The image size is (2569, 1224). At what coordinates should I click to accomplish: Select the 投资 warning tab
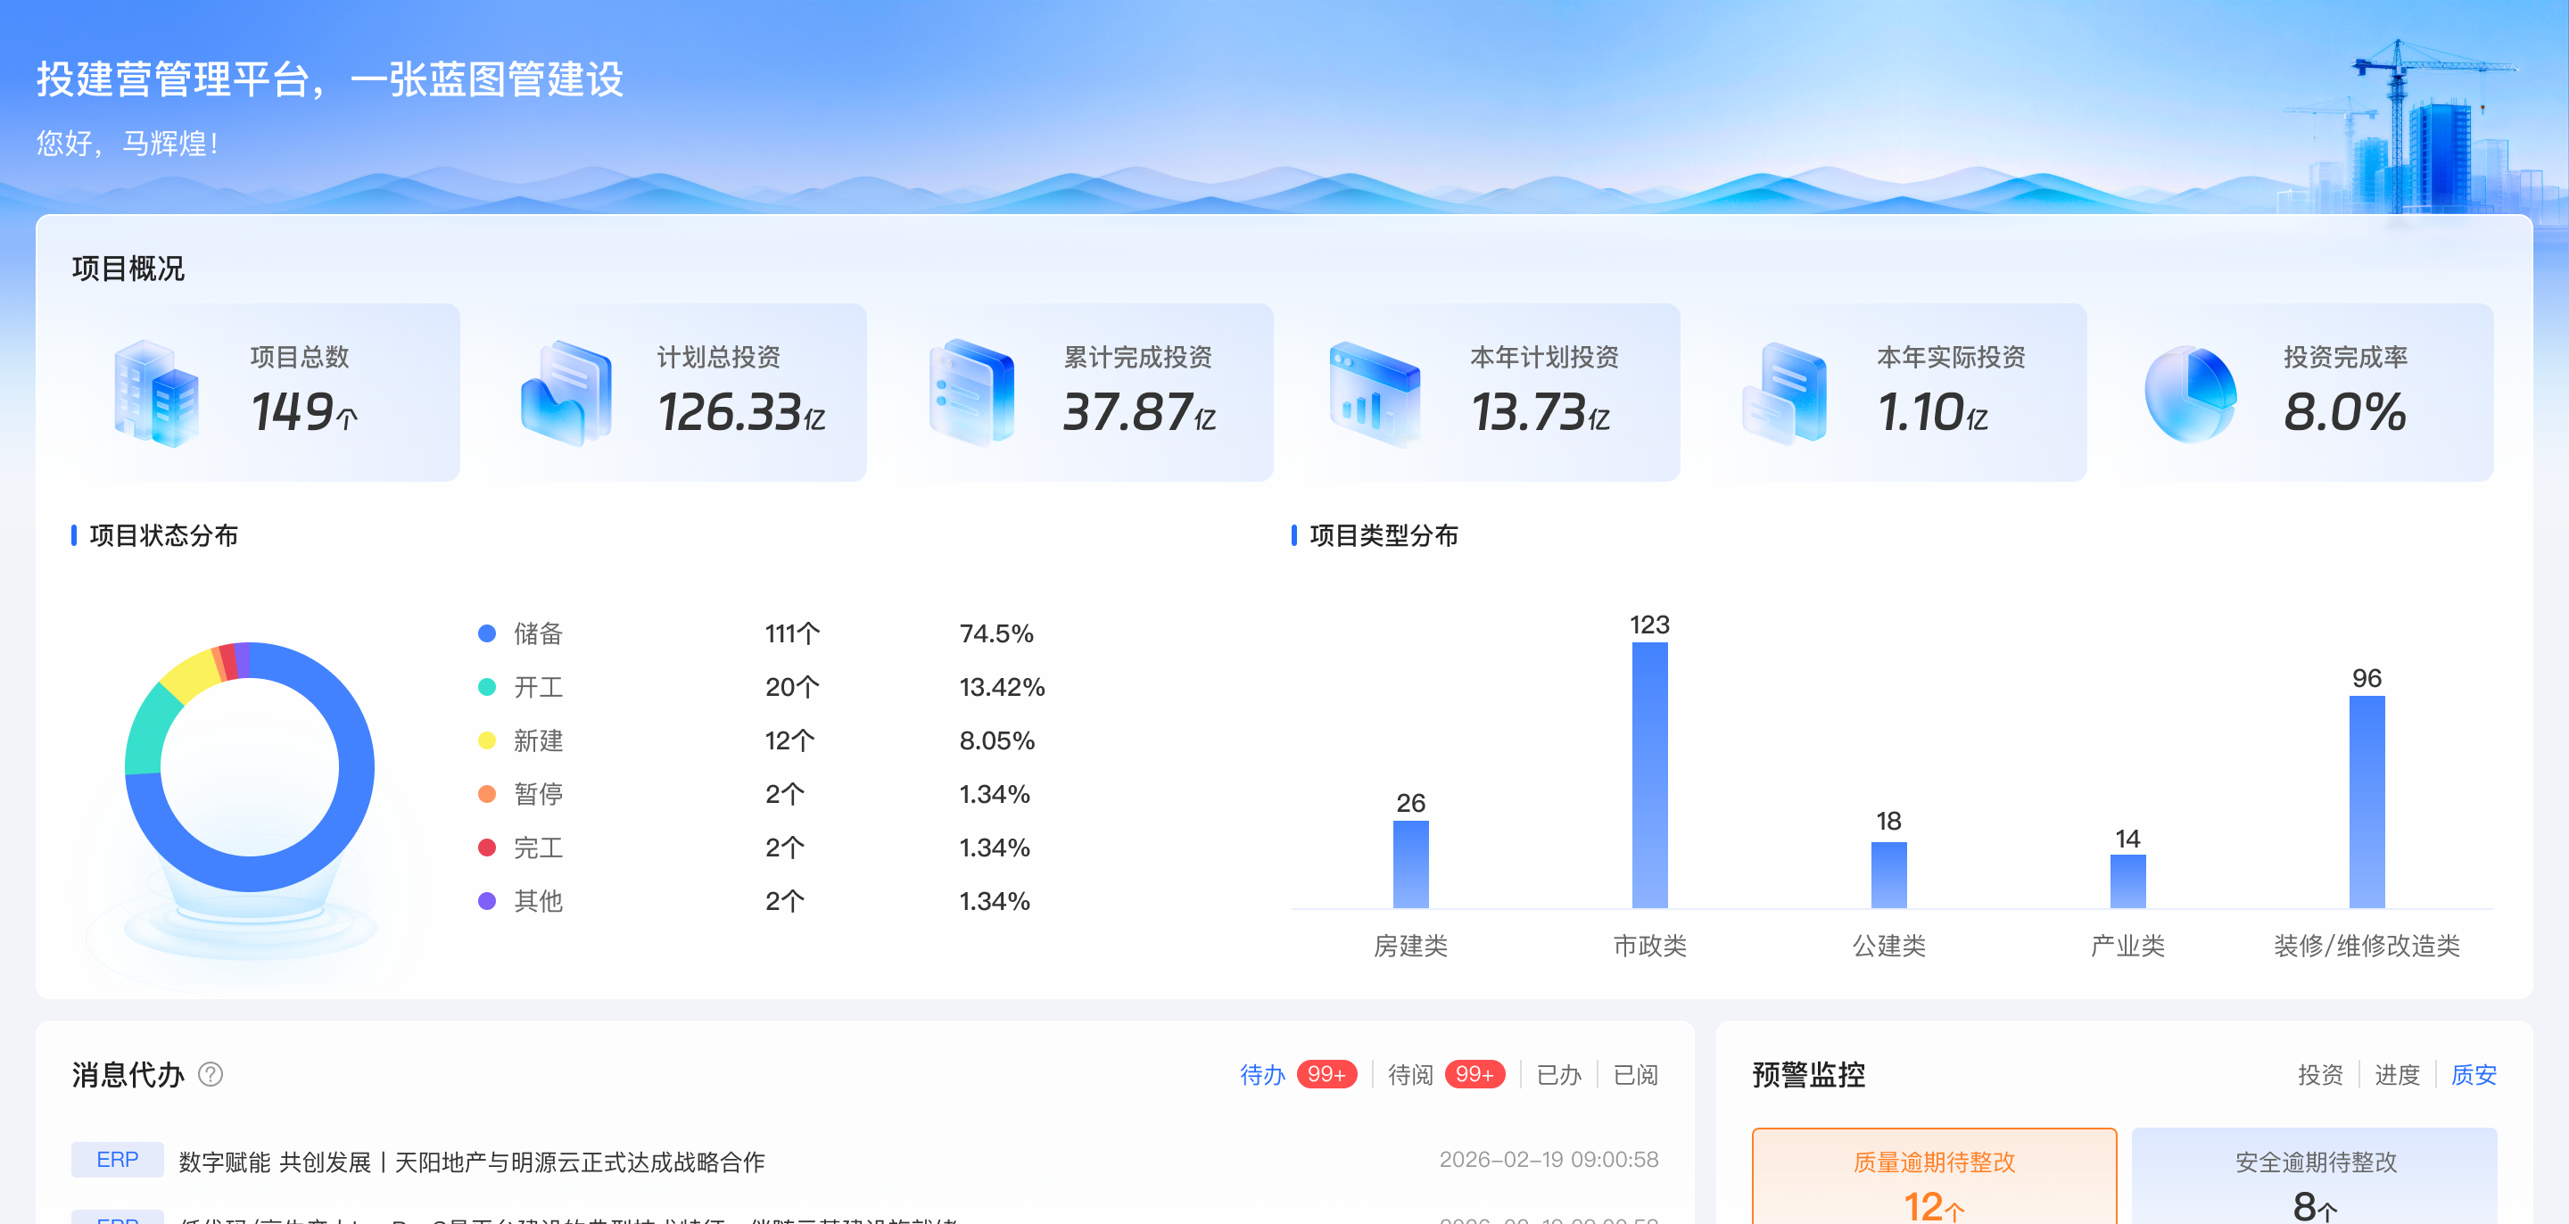point(2319,1074)
